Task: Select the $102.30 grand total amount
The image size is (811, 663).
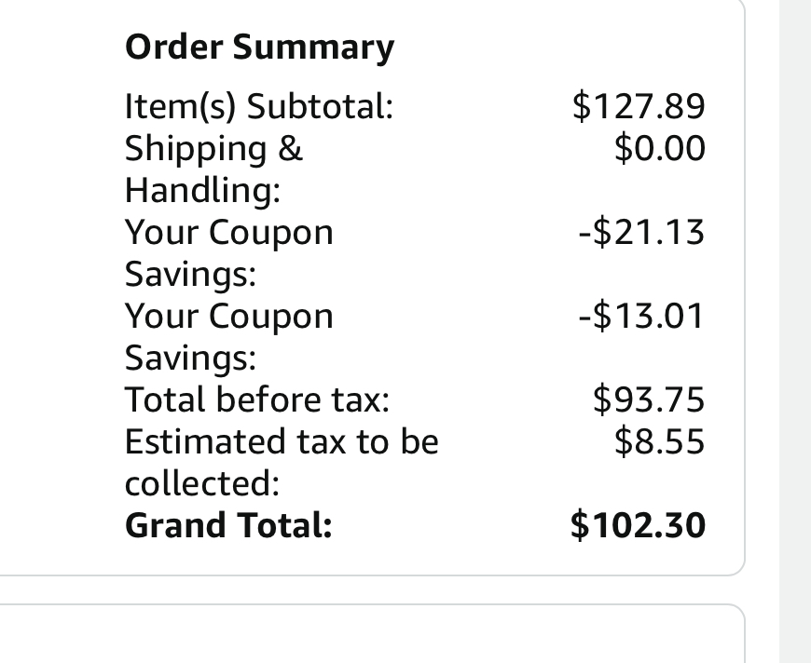Action: point(639,525)
